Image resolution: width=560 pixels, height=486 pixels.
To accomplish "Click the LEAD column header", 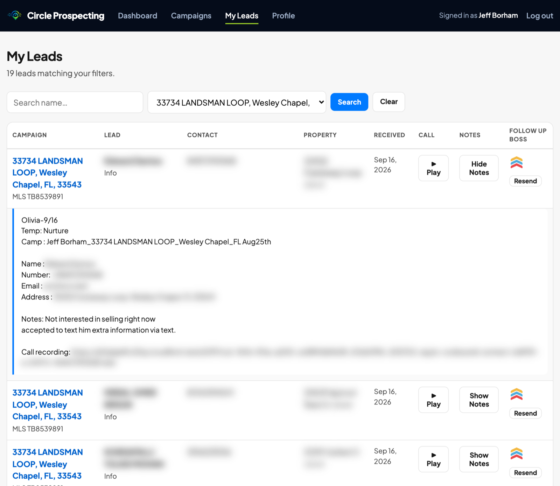I will click(x=112, y=135).
